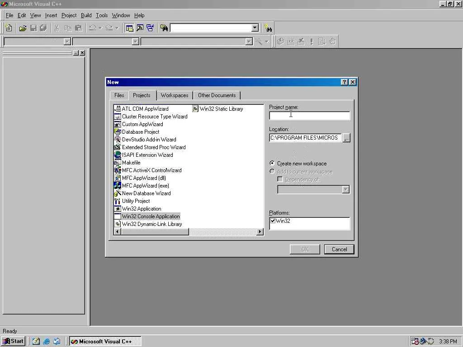
Task: Switch to the Other Documents tab
Action: [217, 95]
